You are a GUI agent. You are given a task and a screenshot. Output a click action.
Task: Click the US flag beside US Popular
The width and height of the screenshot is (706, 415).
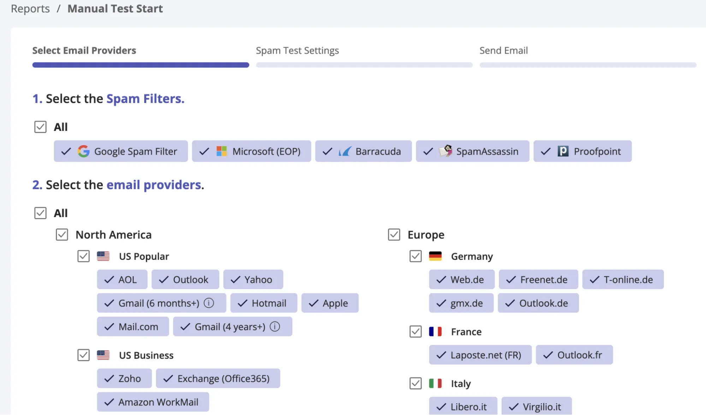(x=103, y=256)
